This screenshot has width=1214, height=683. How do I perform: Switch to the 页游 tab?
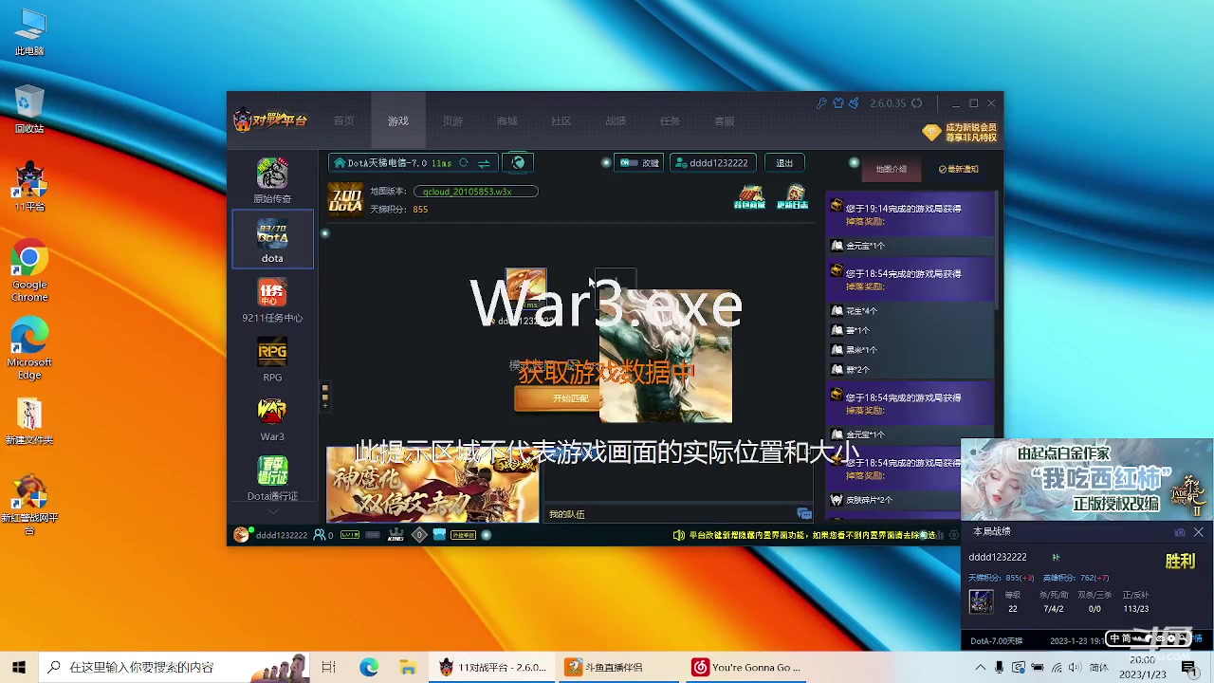tap(452, 121)
